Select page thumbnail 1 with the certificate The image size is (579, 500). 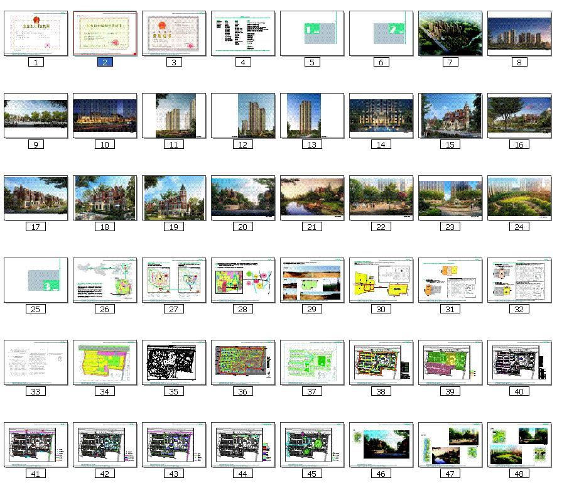(x=36, y=33)
